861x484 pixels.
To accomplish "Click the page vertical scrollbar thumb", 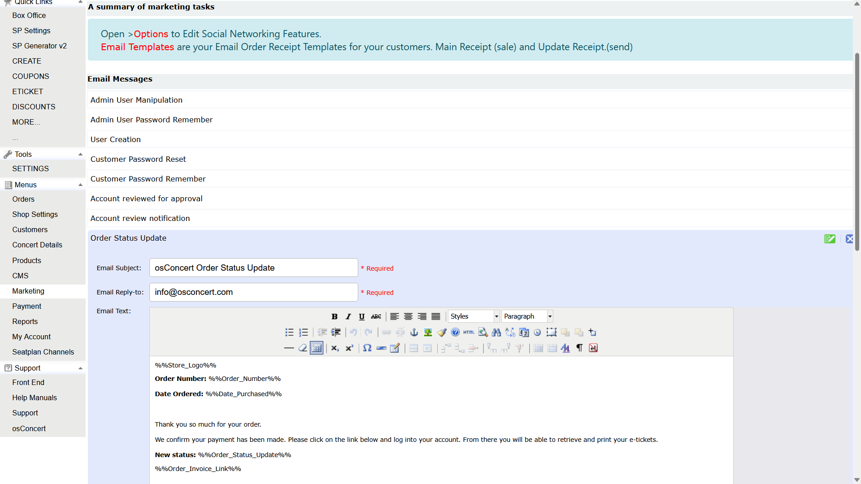I will click(x=857, y=151).
